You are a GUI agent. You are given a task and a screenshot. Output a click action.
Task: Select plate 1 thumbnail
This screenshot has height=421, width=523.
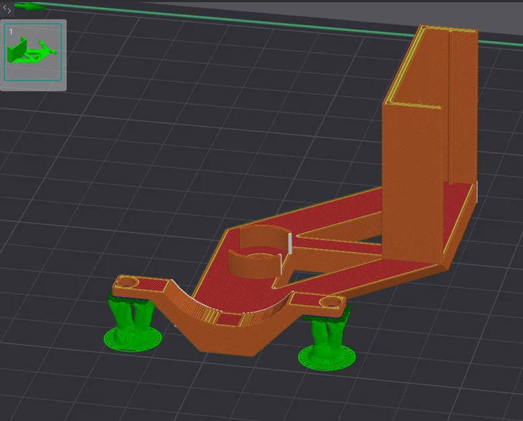point(33,52)
